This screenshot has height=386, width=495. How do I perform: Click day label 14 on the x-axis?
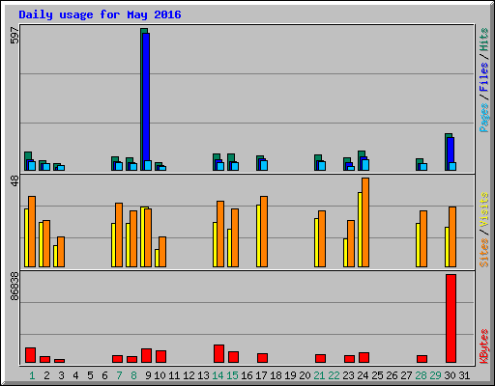click(x=218, y=375)
